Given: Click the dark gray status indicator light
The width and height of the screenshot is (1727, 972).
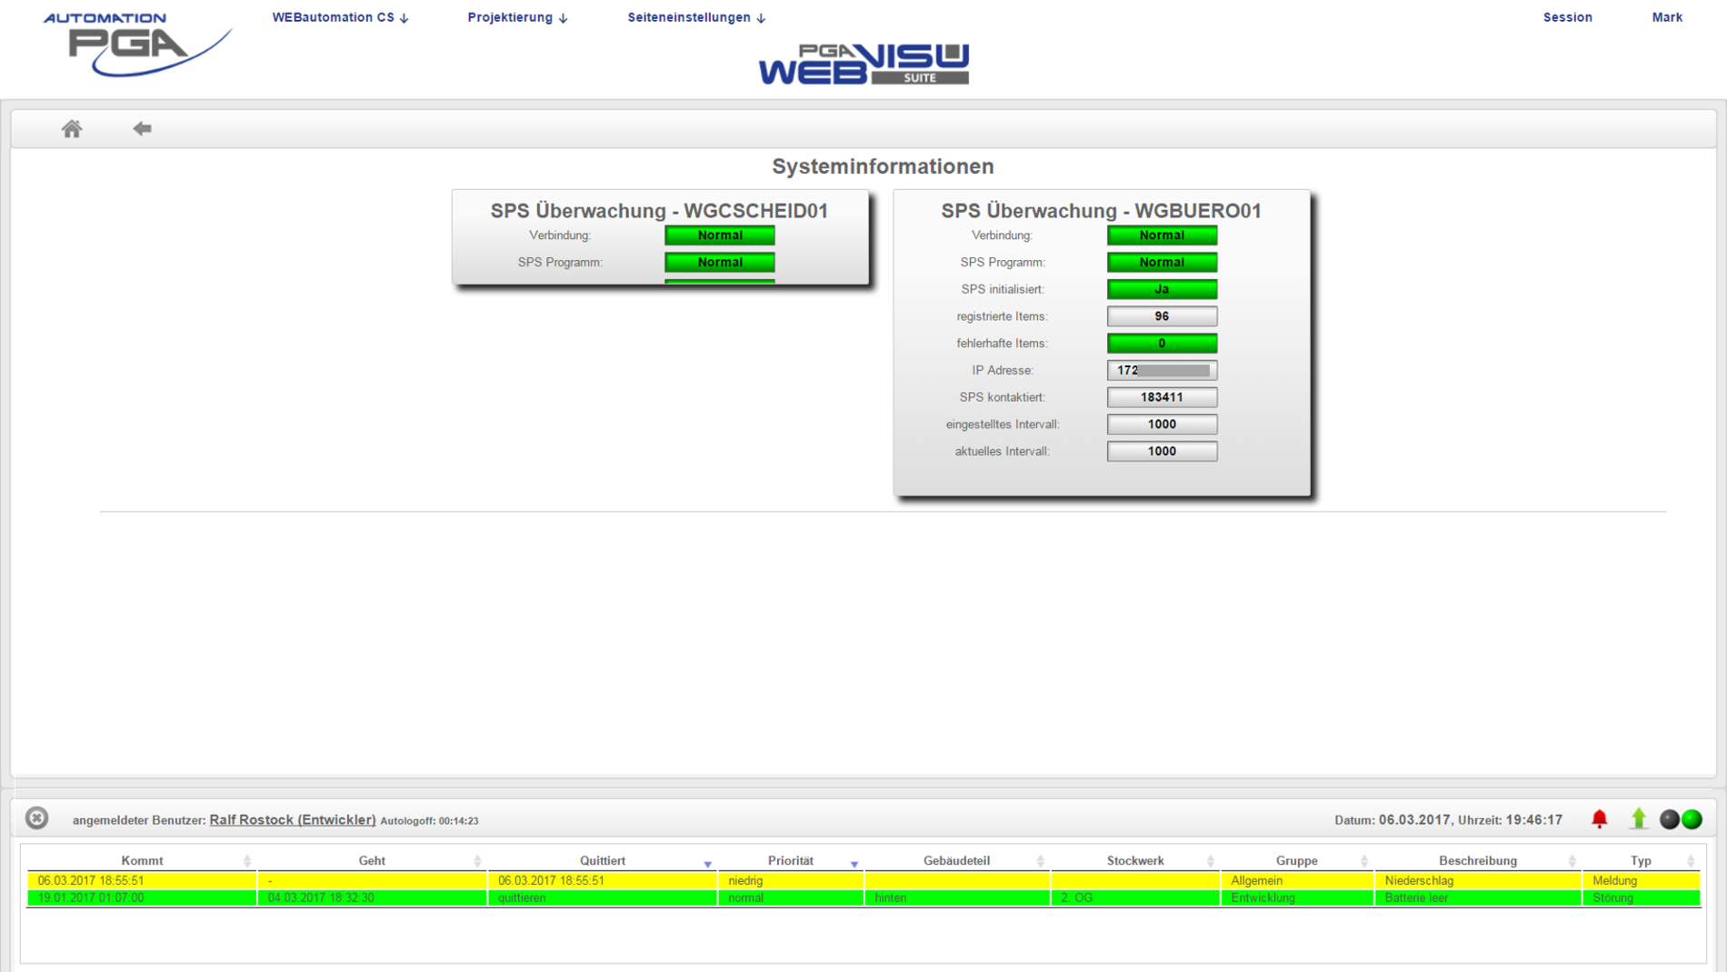Looking at the screenshot, I should pyautogui.click(x=1670, y=819).
